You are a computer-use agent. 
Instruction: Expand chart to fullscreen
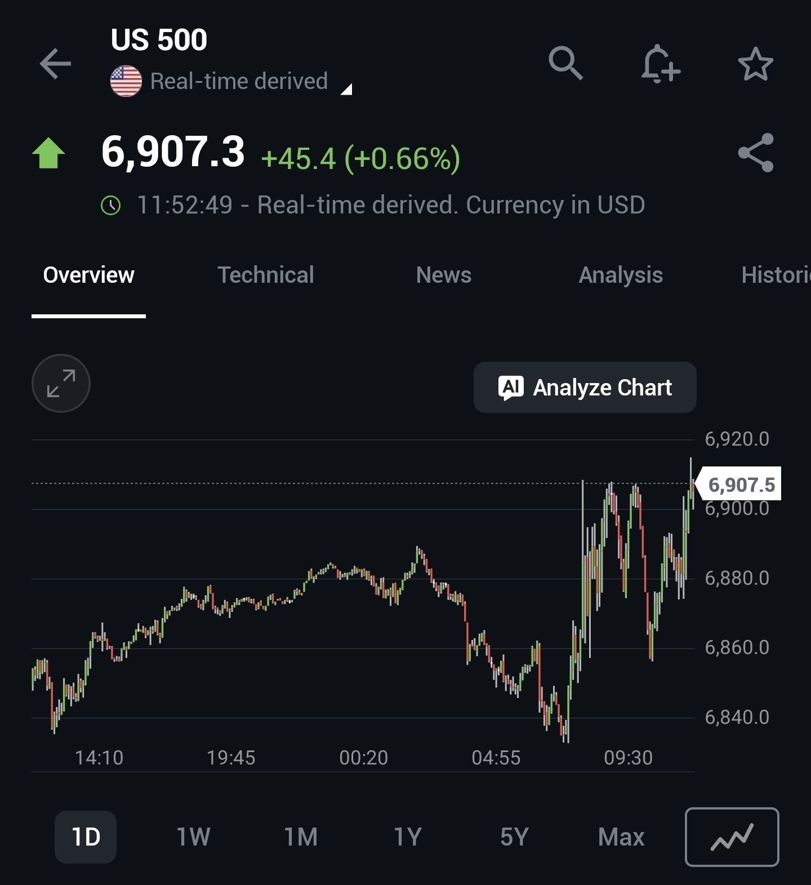click(61, 384)
